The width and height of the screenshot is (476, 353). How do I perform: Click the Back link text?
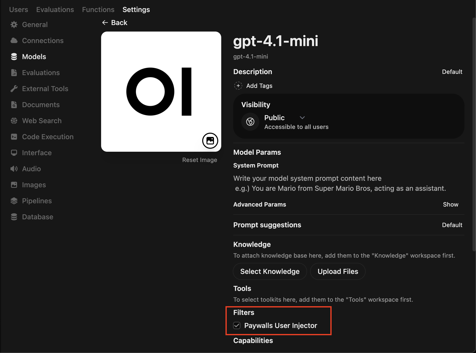coord(119,23)
